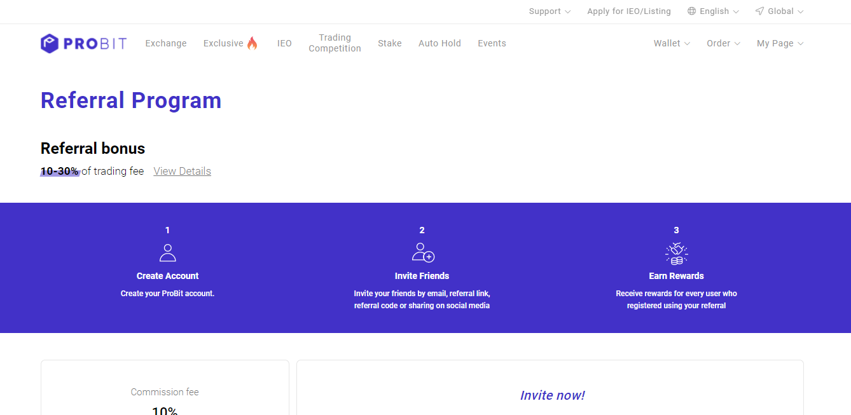Open the Wallet dropdown menu
Screen dimensions: 851x415
(672, 43)
